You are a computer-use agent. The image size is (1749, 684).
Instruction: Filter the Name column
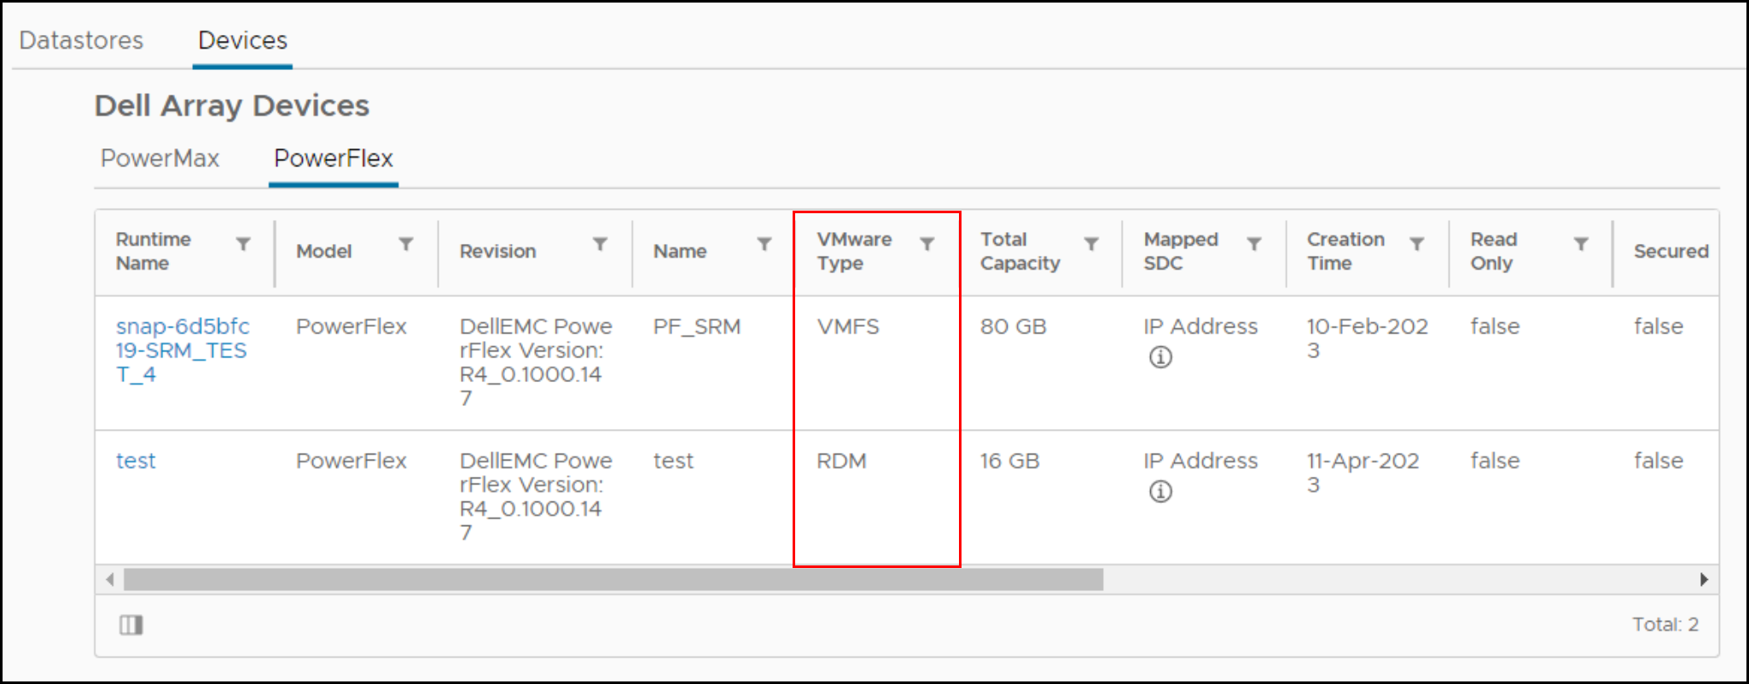click(764, 244)
